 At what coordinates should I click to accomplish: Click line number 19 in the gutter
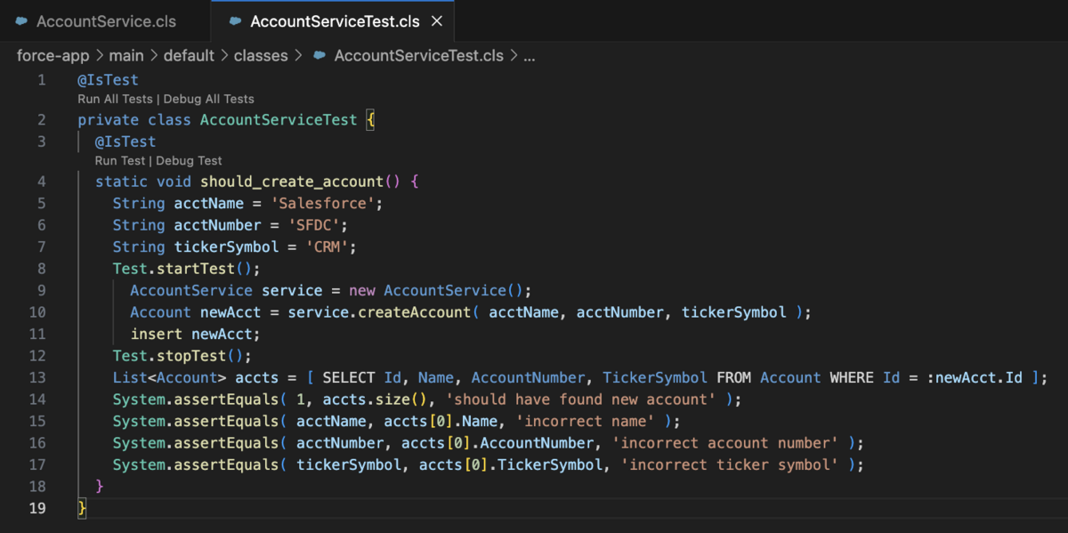(x=37, y=508)
